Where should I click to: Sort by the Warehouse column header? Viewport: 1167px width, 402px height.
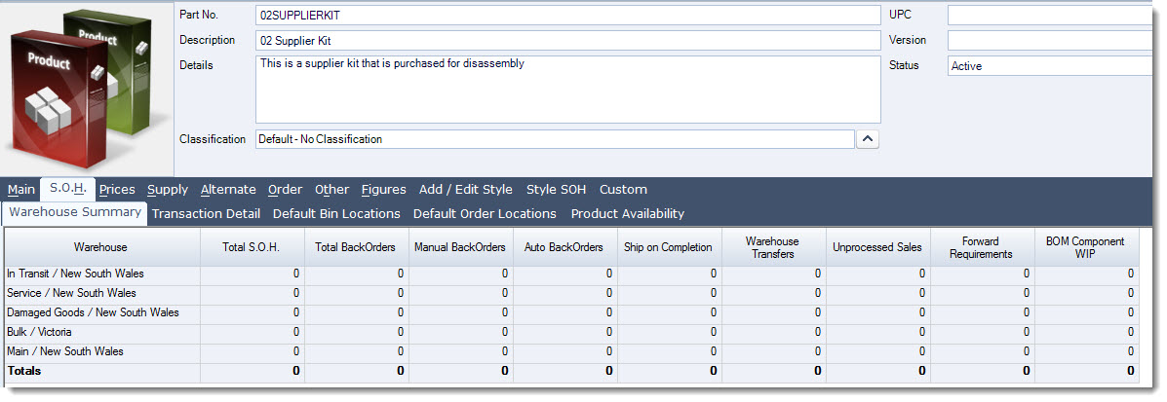point(102,247)
